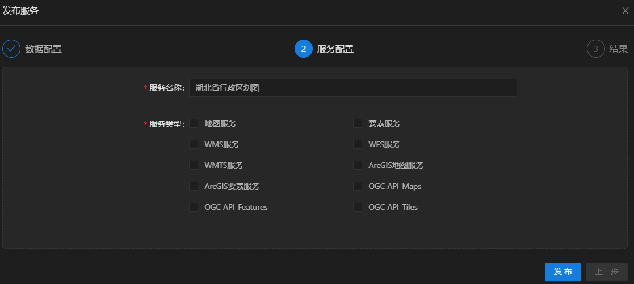Tick the WMTS服务 checkbox
This screenshot has height=284, width=634.
[194, 165]
